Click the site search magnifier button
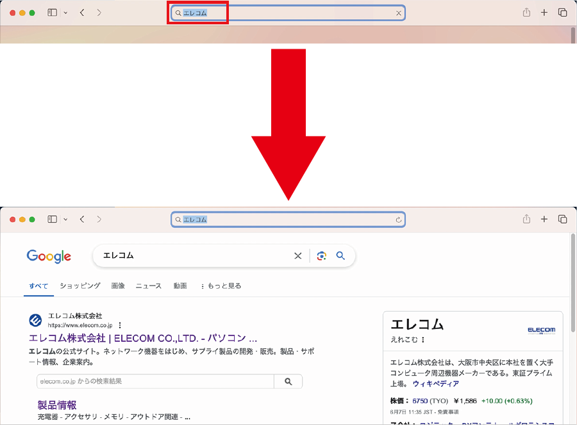The height and width of the screenshot is (425, 577). tap(288, 381)
